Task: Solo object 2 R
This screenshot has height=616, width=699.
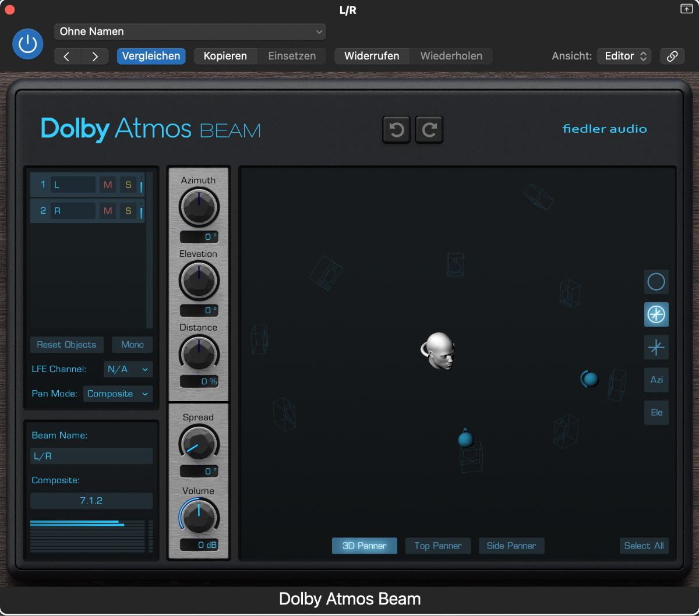Action: pyautogui.click(x=128, y=211)
